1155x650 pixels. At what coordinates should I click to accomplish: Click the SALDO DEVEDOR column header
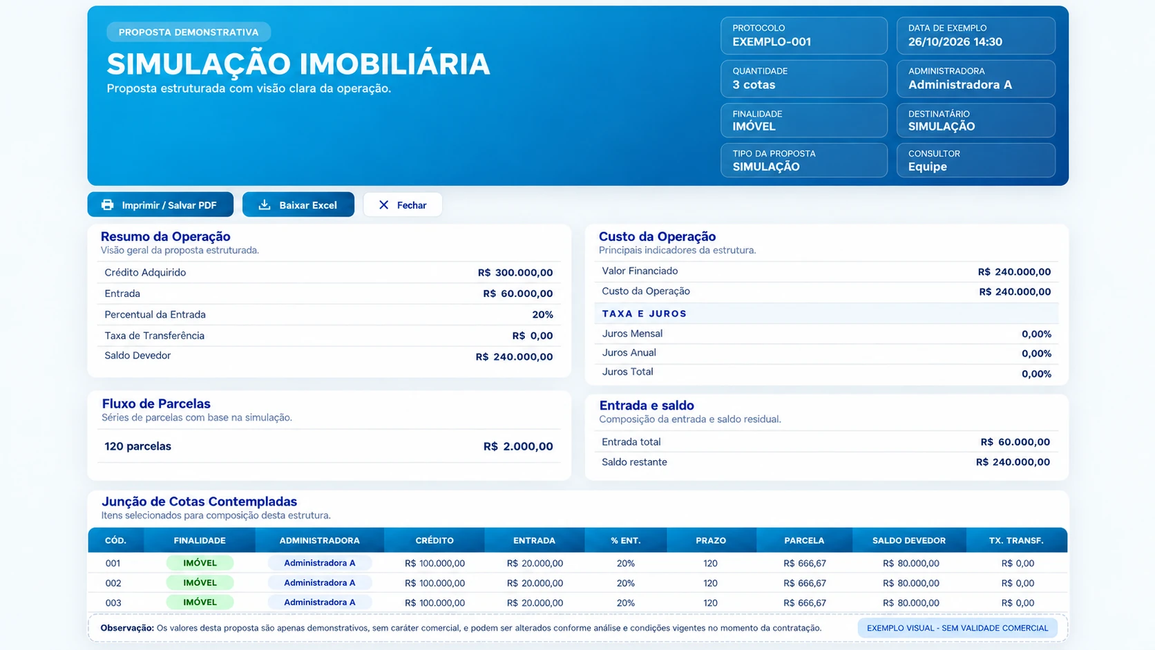[x=909, y=541]
